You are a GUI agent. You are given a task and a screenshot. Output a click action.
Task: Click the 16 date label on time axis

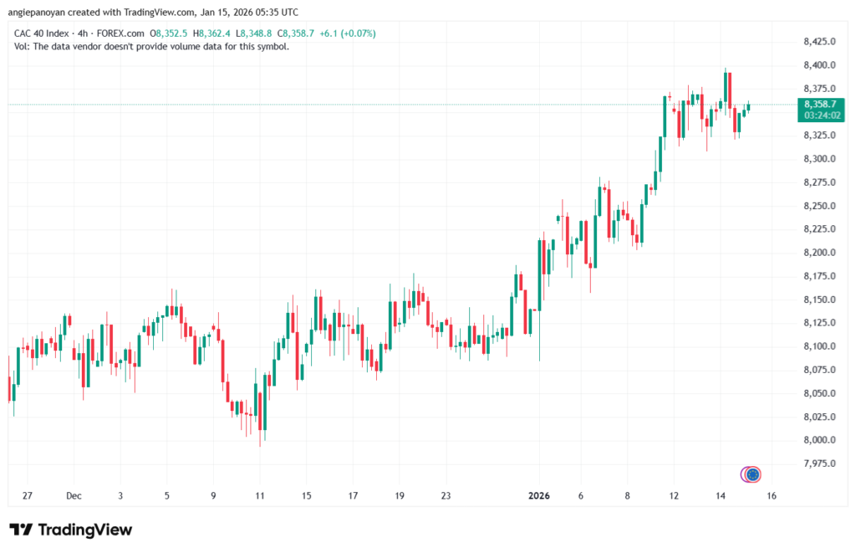click(x=772, y=496)
